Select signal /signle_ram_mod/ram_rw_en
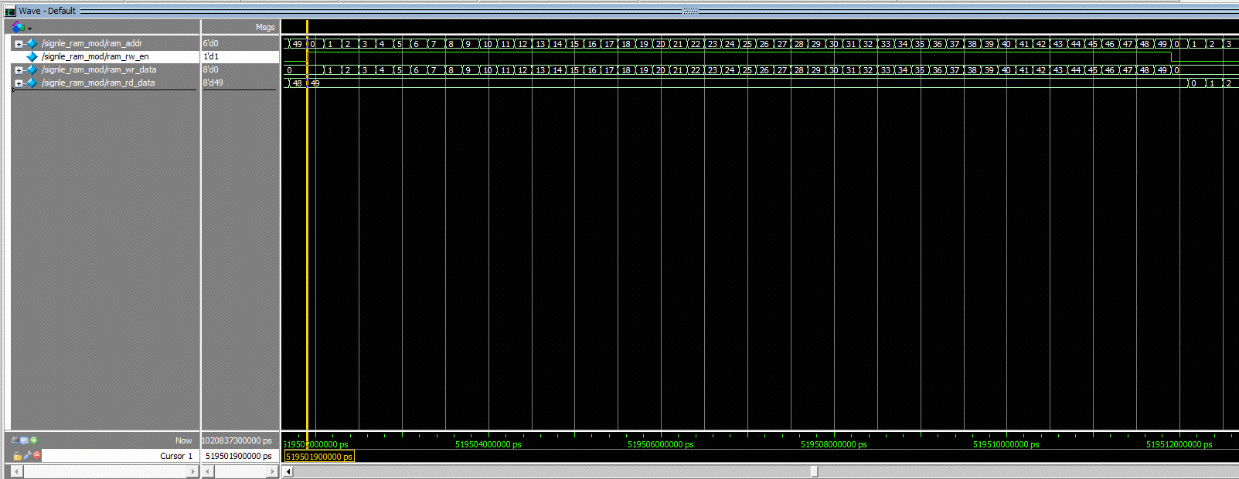1239x479 pixels. pyautogui.click(x=95, y=57)
